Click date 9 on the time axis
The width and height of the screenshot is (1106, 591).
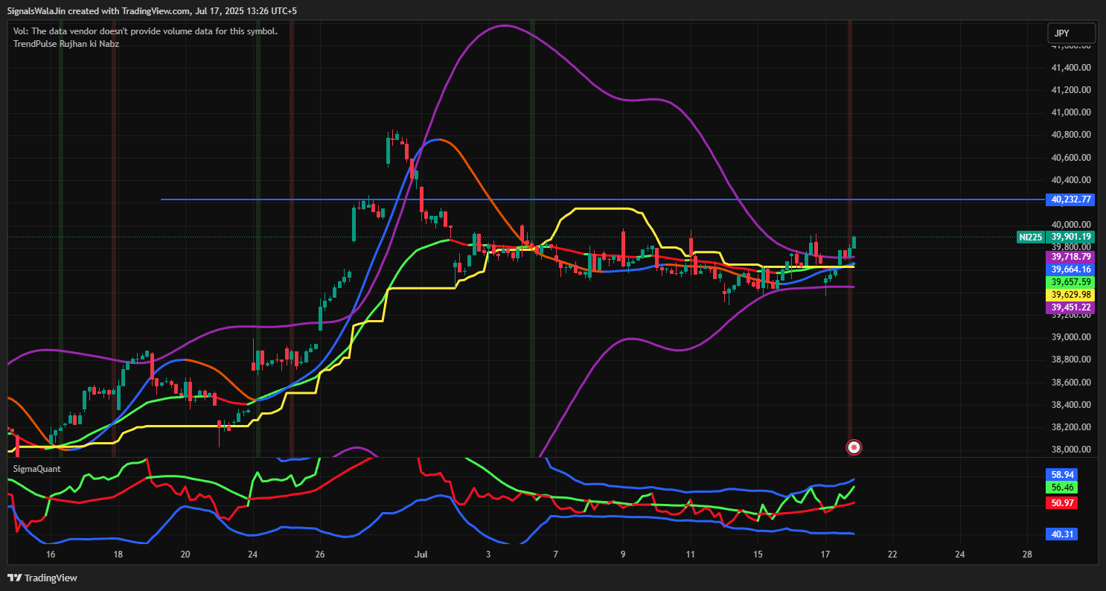tap(622, 555)
